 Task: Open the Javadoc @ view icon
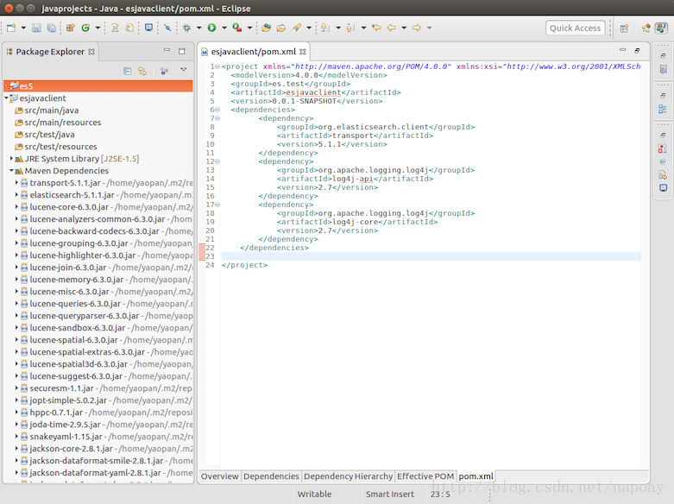point(663,161)
